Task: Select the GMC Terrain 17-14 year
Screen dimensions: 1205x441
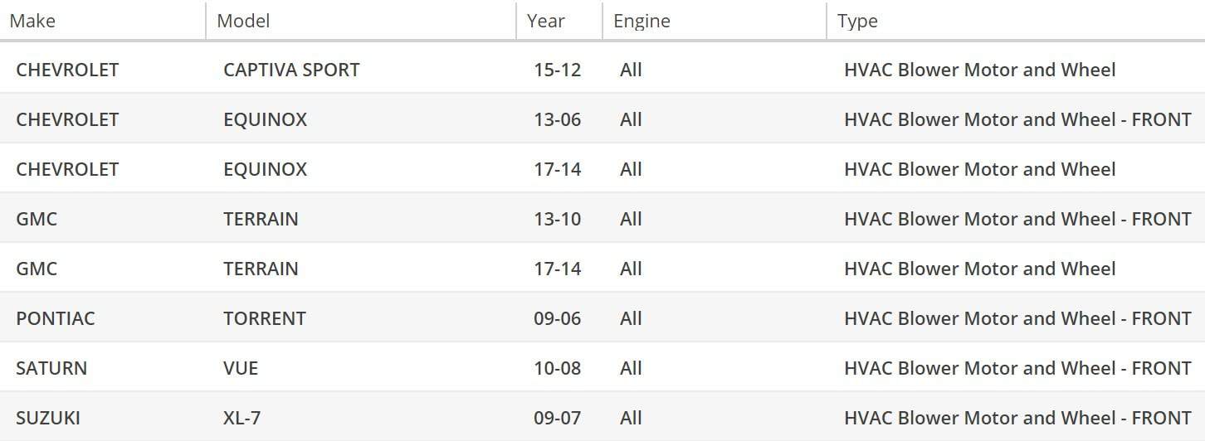Action: pos(557,269)
